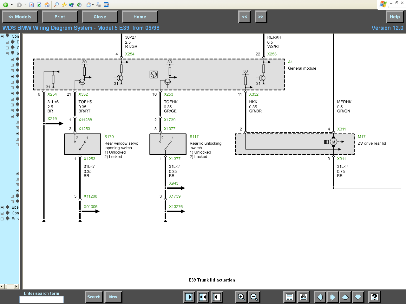Pan diagram right with the right arrow
406x304 pixels.
332,297
